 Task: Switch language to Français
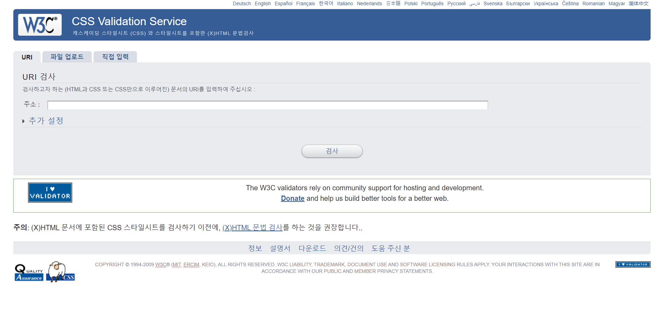306,3
